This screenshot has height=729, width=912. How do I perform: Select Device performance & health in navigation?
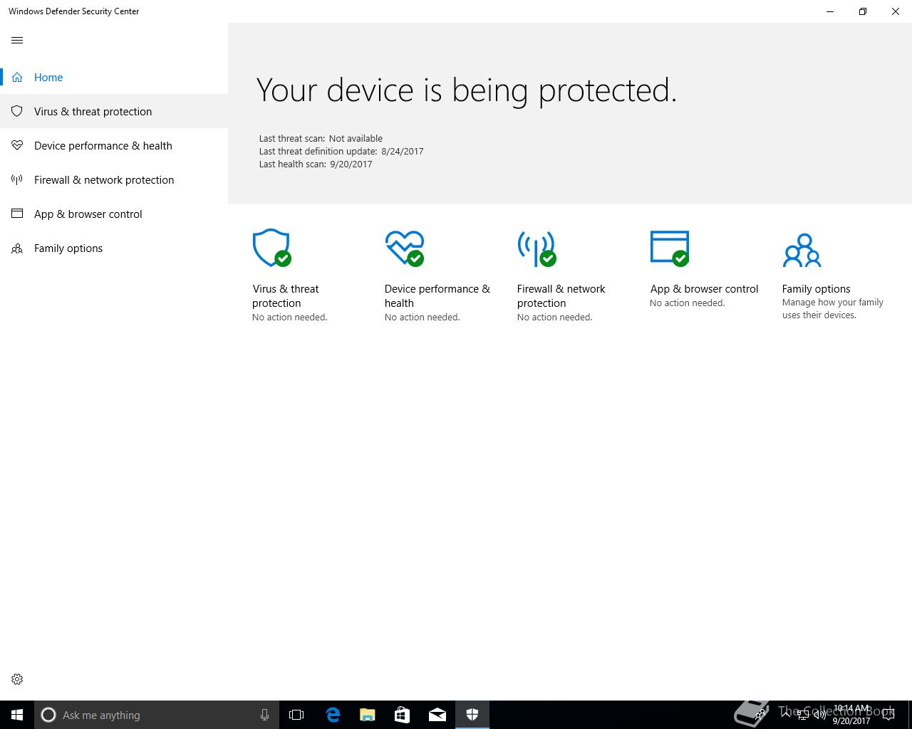point(114,145)
